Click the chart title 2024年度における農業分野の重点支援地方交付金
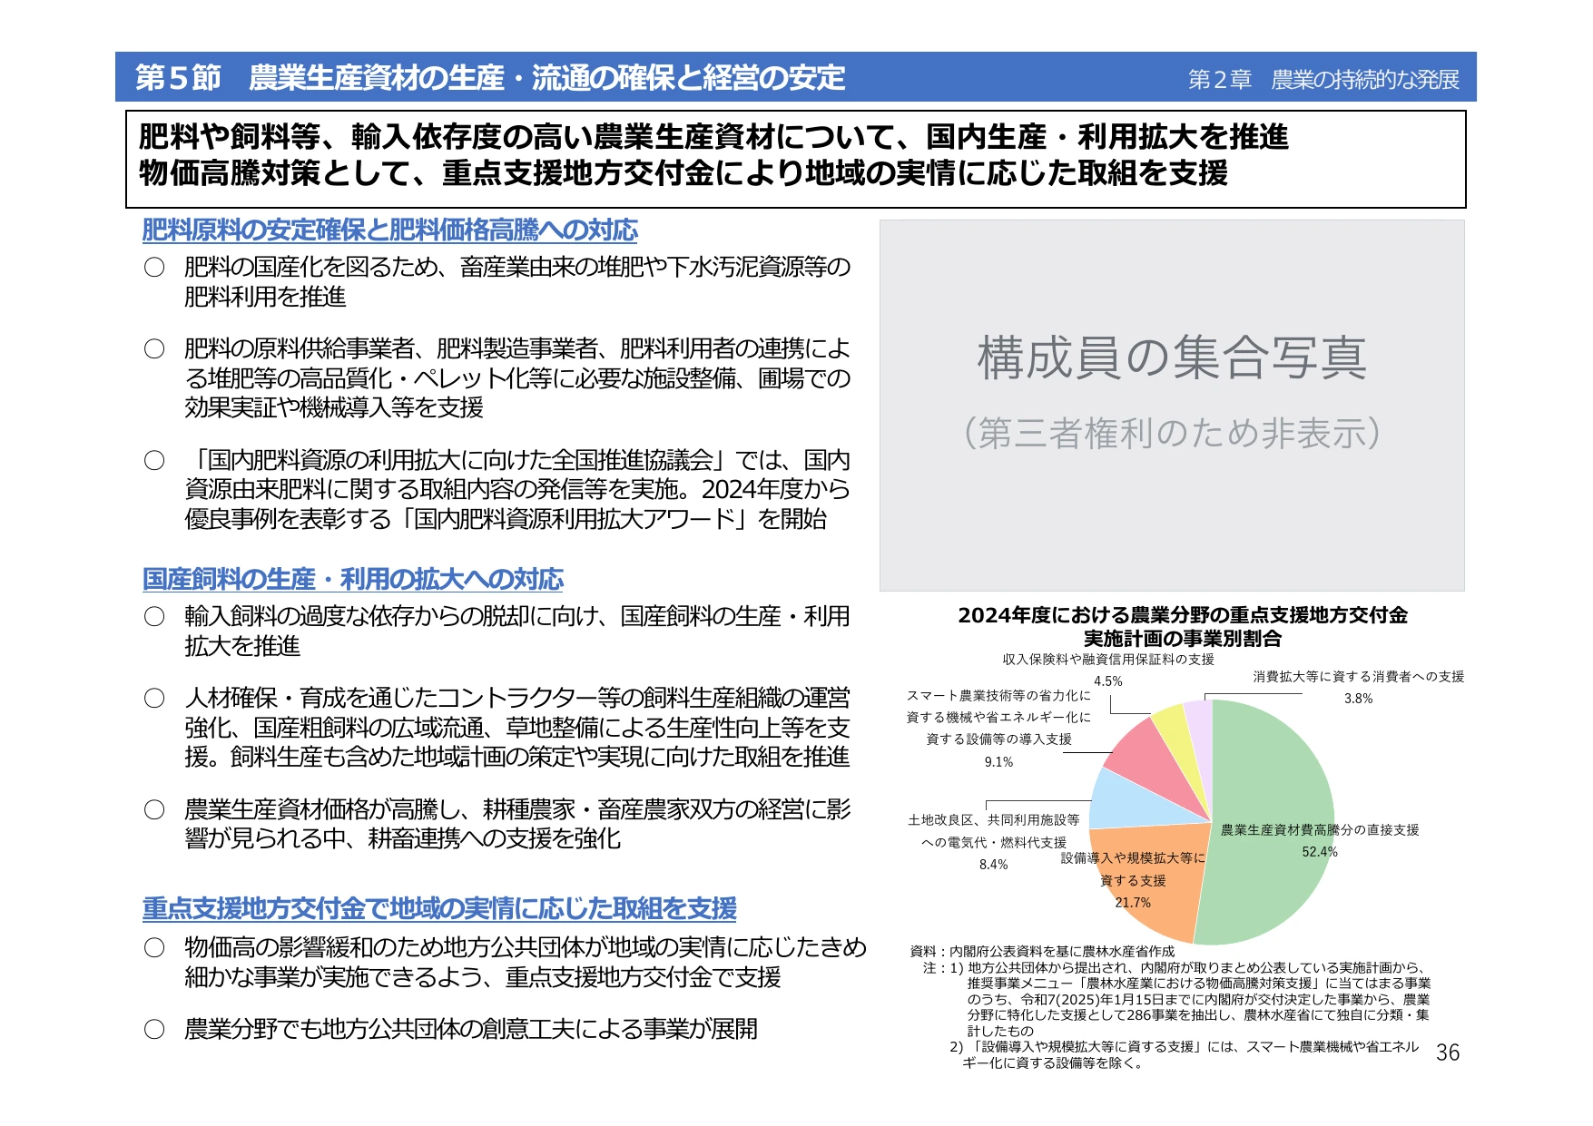 click(x=1183, y=615)
